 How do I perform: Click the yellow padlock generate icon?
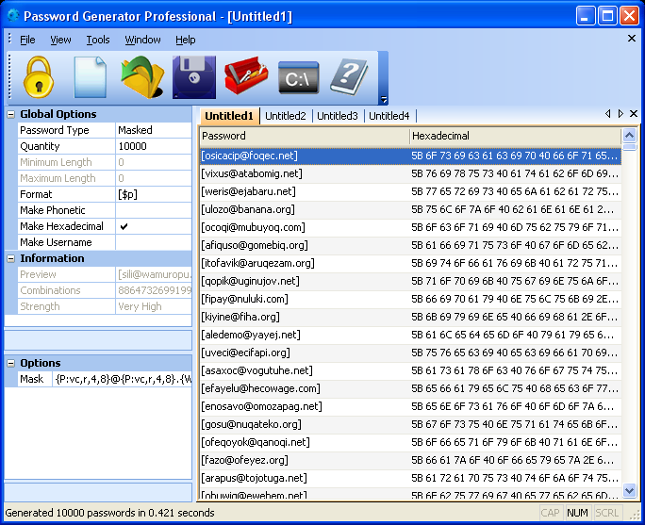pyautogui.click(x=39, y=77)
